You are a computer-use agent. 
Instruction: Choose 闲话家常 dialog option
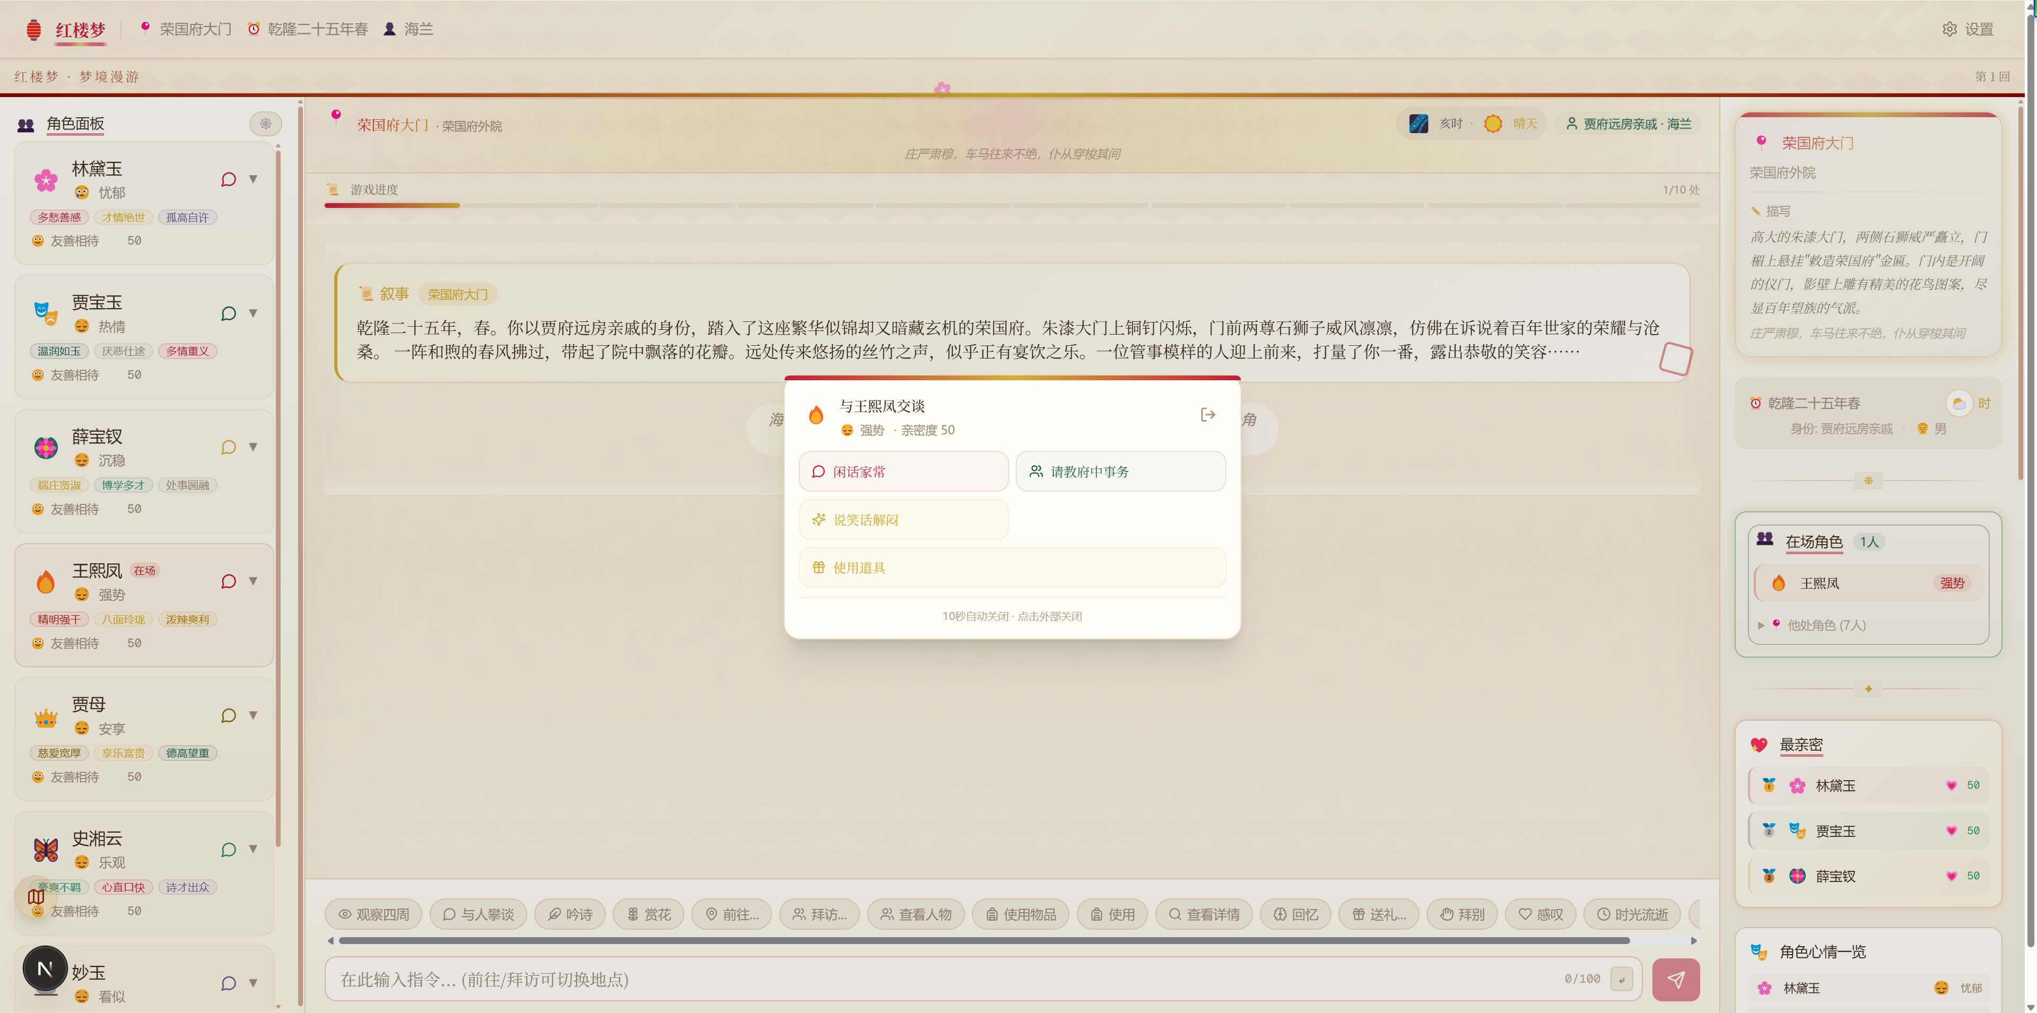[x=903, y=472]
